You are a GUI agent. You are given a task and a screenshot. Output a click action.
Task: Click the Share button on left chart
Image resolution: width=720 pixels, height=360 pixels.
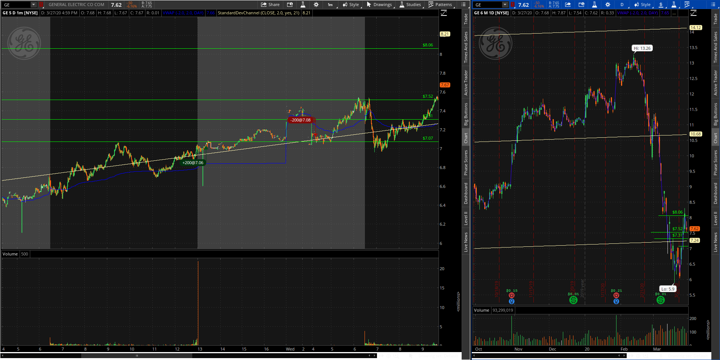(270, 5)
